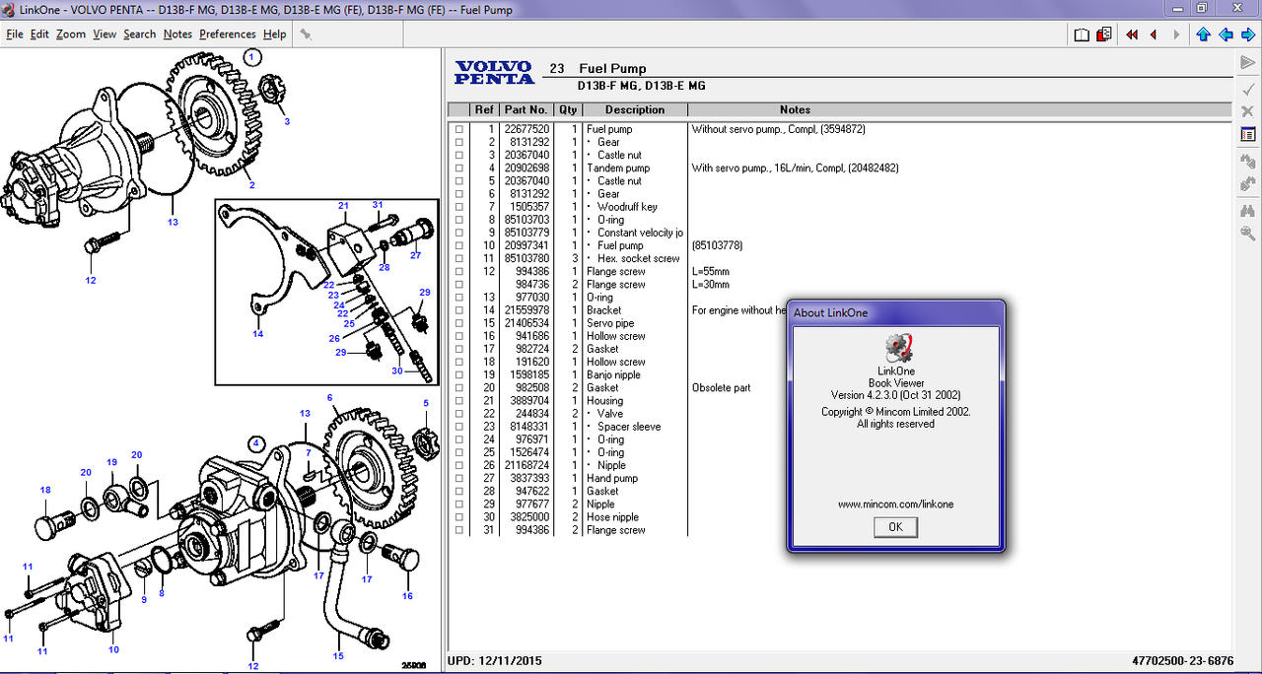The height and width of the screenshot is (674, 1262).
Task: Click callout 18 hollow screw in diagram
Action: pos(45,490)
